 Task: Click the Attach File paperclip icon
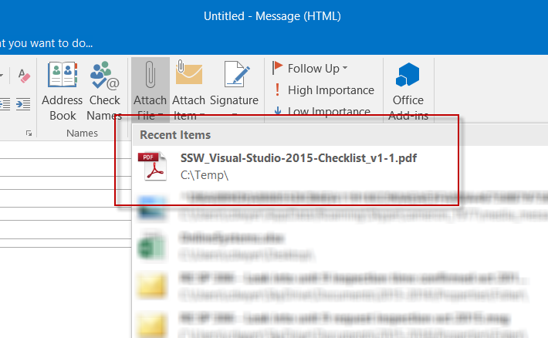coord(150,76)
